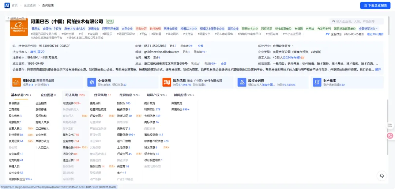Viewport: 395px width, 189px height.
Task: Open 行政处罚 2 item
Action: (x=97, y=116)
